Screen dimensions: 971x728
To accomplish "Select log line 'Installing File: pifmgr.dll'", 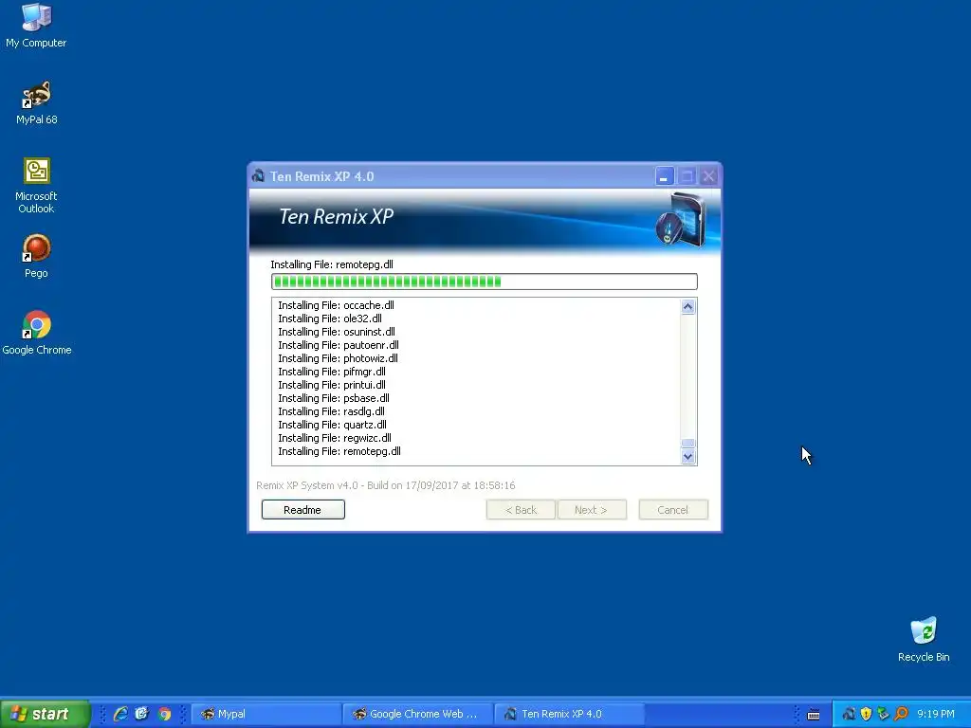I will point(331,372).
